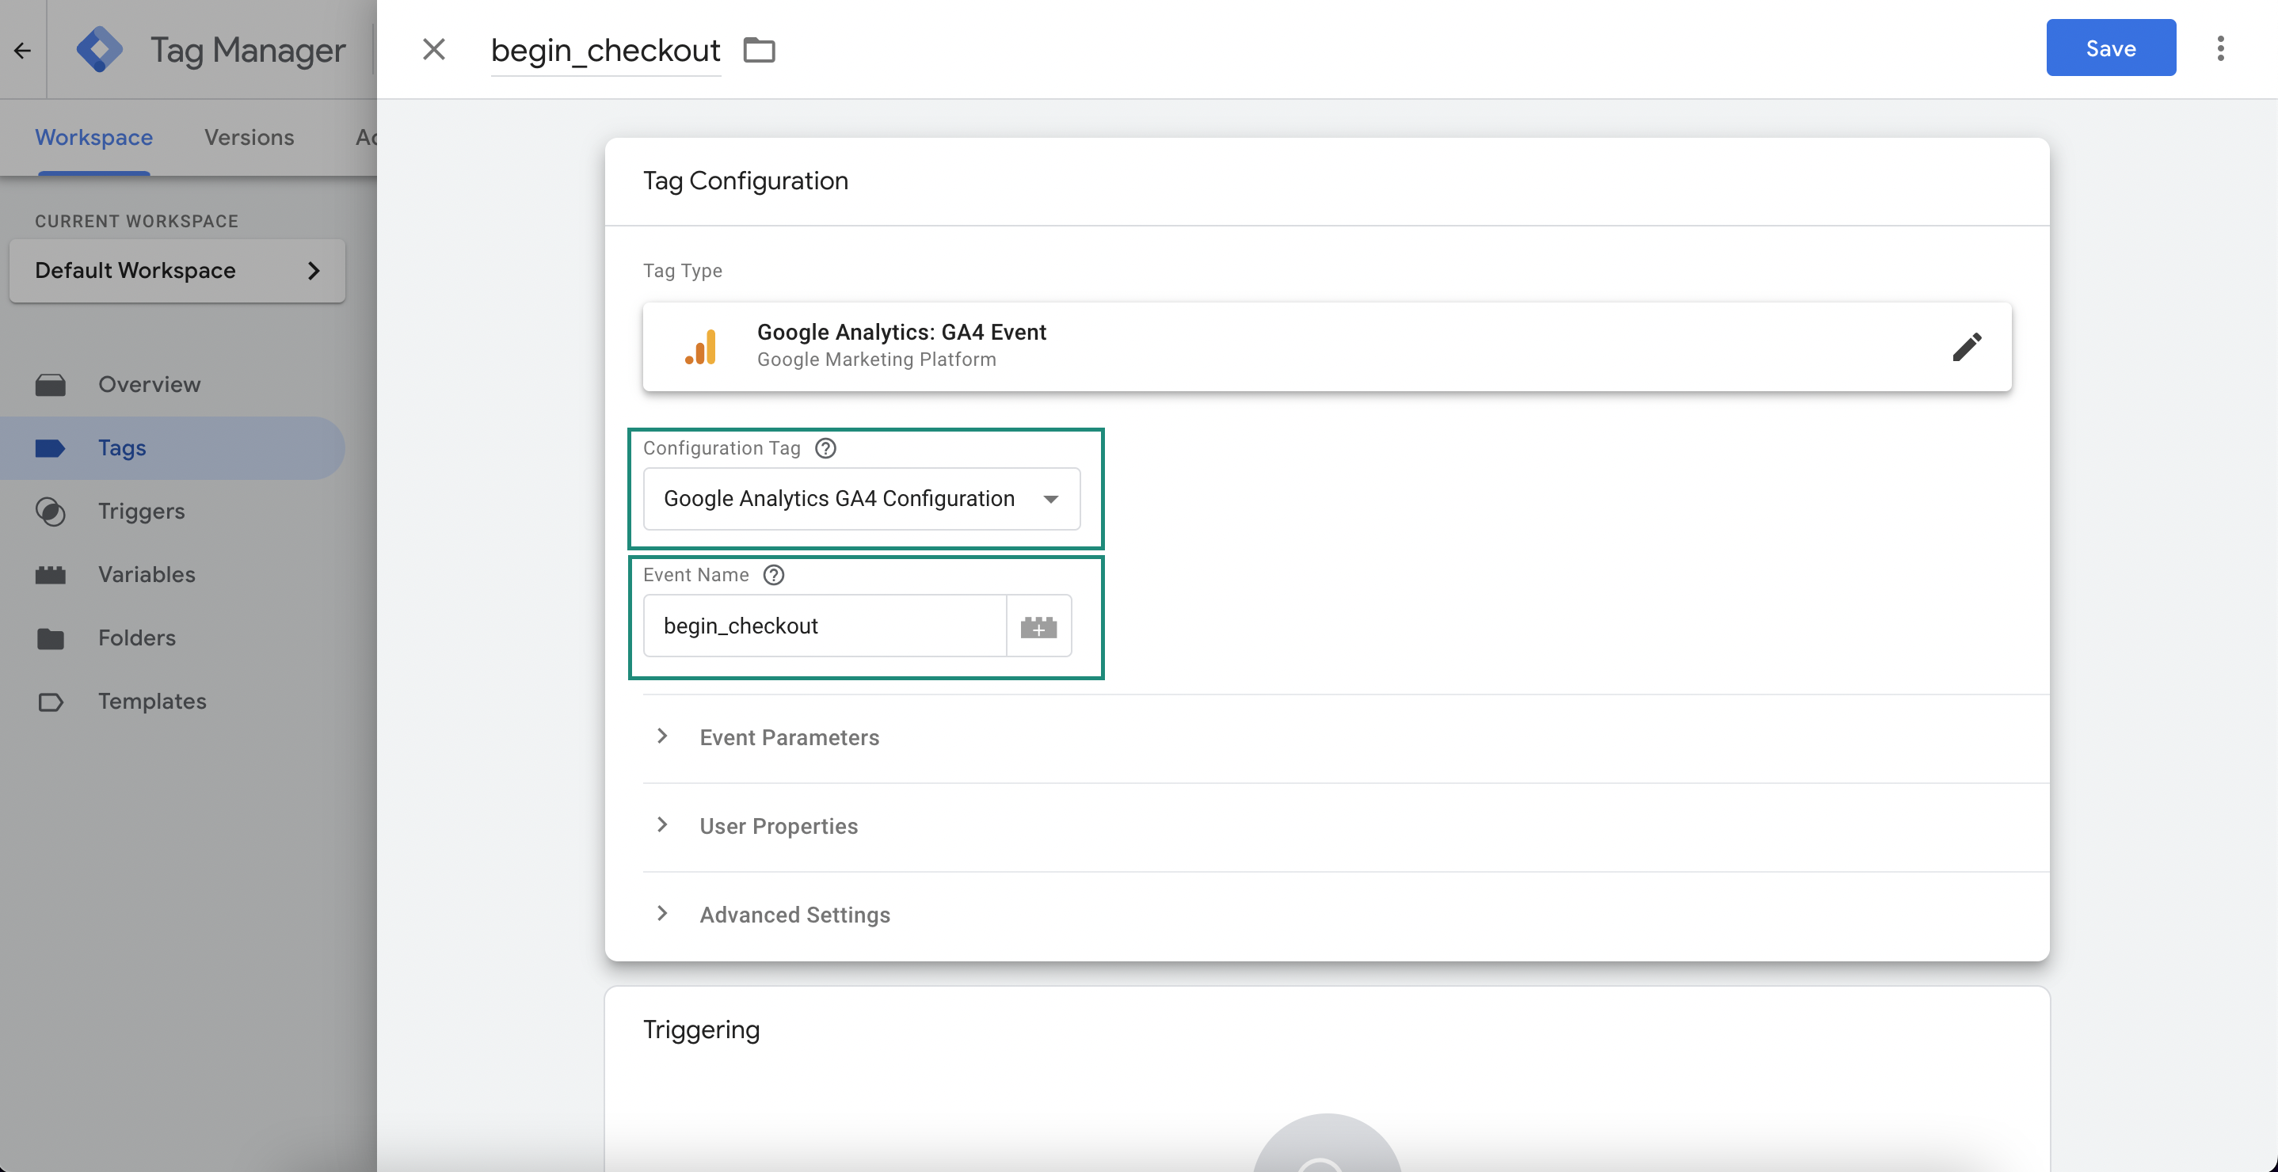This screenshot has height=1172, width=2278.
Task: Open the three-dot more options menu
Action: point(2219,48)
